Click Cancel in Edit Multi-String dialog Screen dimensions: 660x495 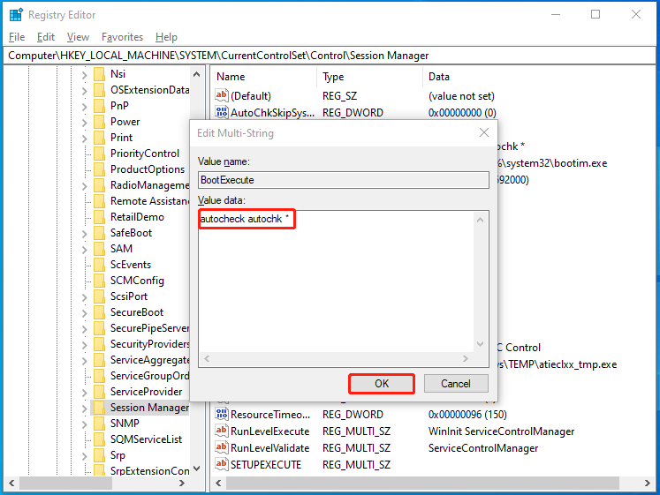tap(456, 384)
